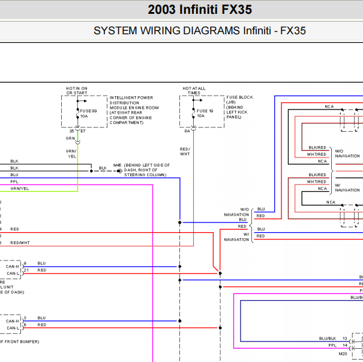Select the "PPL" label on the left magenta wire

pos(14,182)
